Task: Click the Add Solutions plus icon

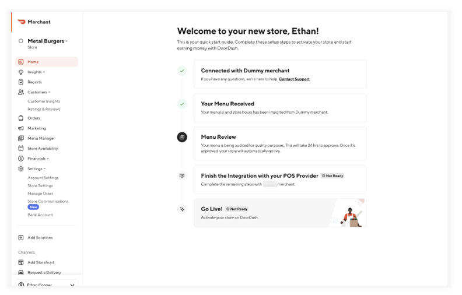Action: pos(21,238)
